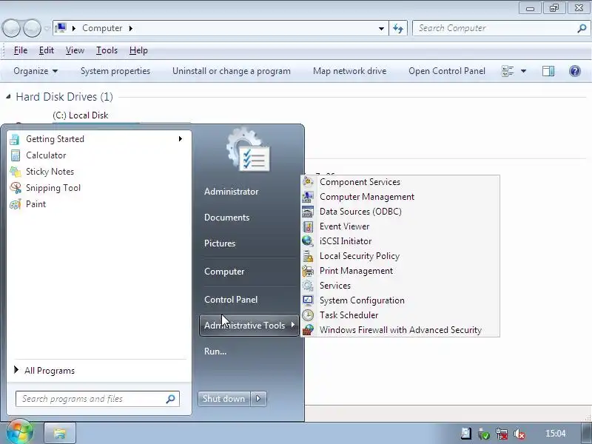Open the Help menu
This screenshot has height=444, width=592.
138,50
